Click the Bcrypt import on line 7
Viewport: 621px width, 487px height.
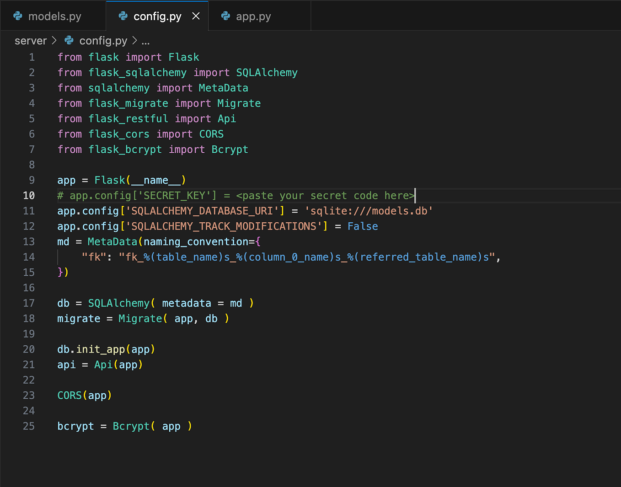tap(230, 149)
